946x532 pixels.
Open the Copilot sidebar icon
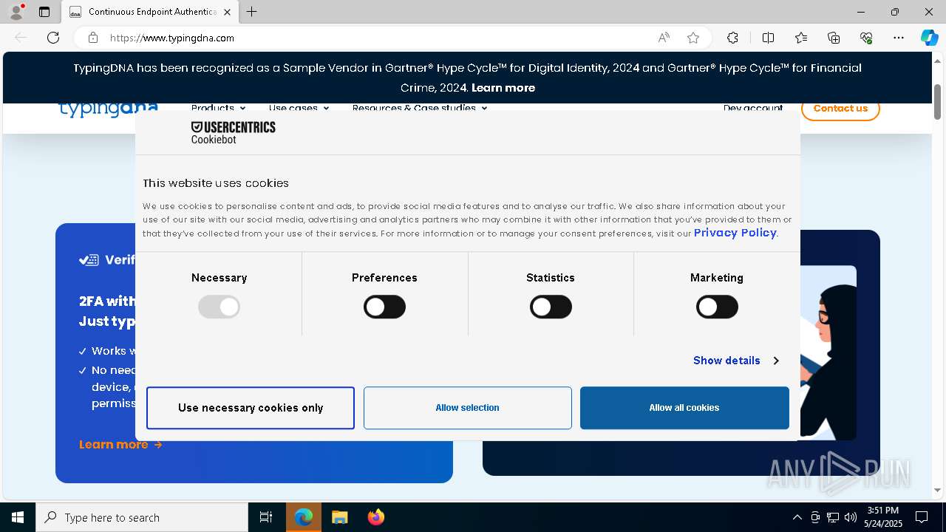(929, 38)
